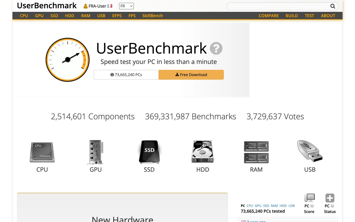Click the 369,331,987 Benchmarks text
This screenshot has height=222, width=355.
coord(191,117)
